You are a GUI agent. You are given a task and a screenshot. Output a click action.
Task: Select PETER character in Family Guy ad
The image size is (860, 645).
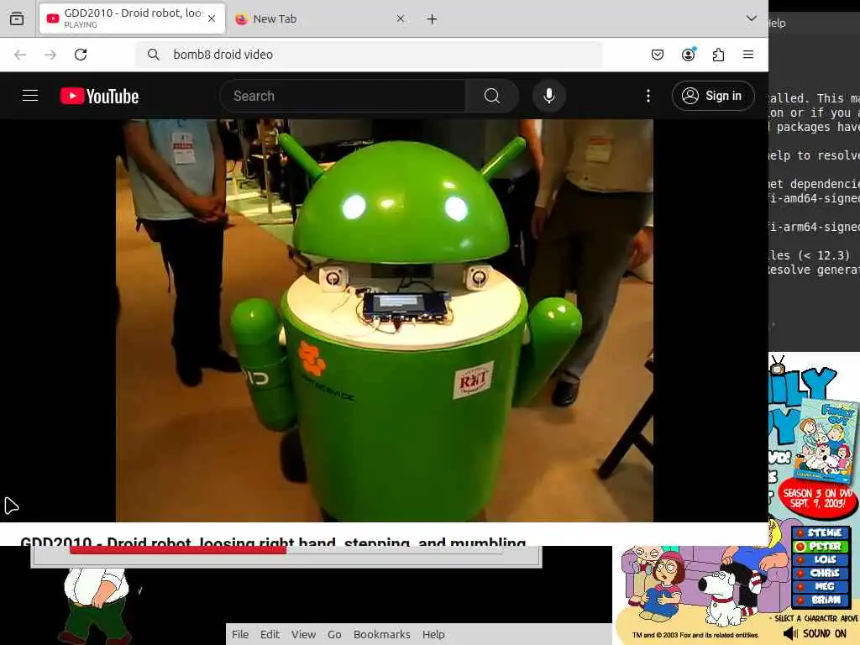pos(821,546)
